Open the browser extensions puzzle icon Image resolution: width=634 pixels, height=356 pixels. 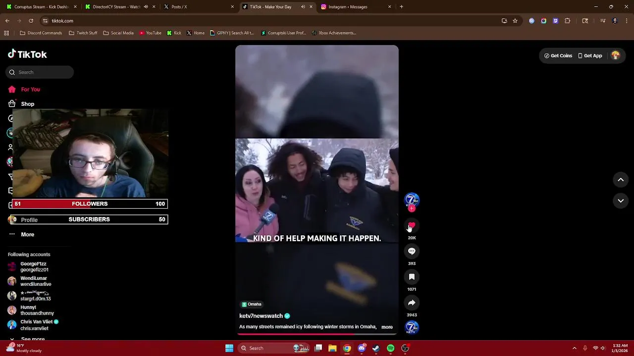(x=568, y=21)
